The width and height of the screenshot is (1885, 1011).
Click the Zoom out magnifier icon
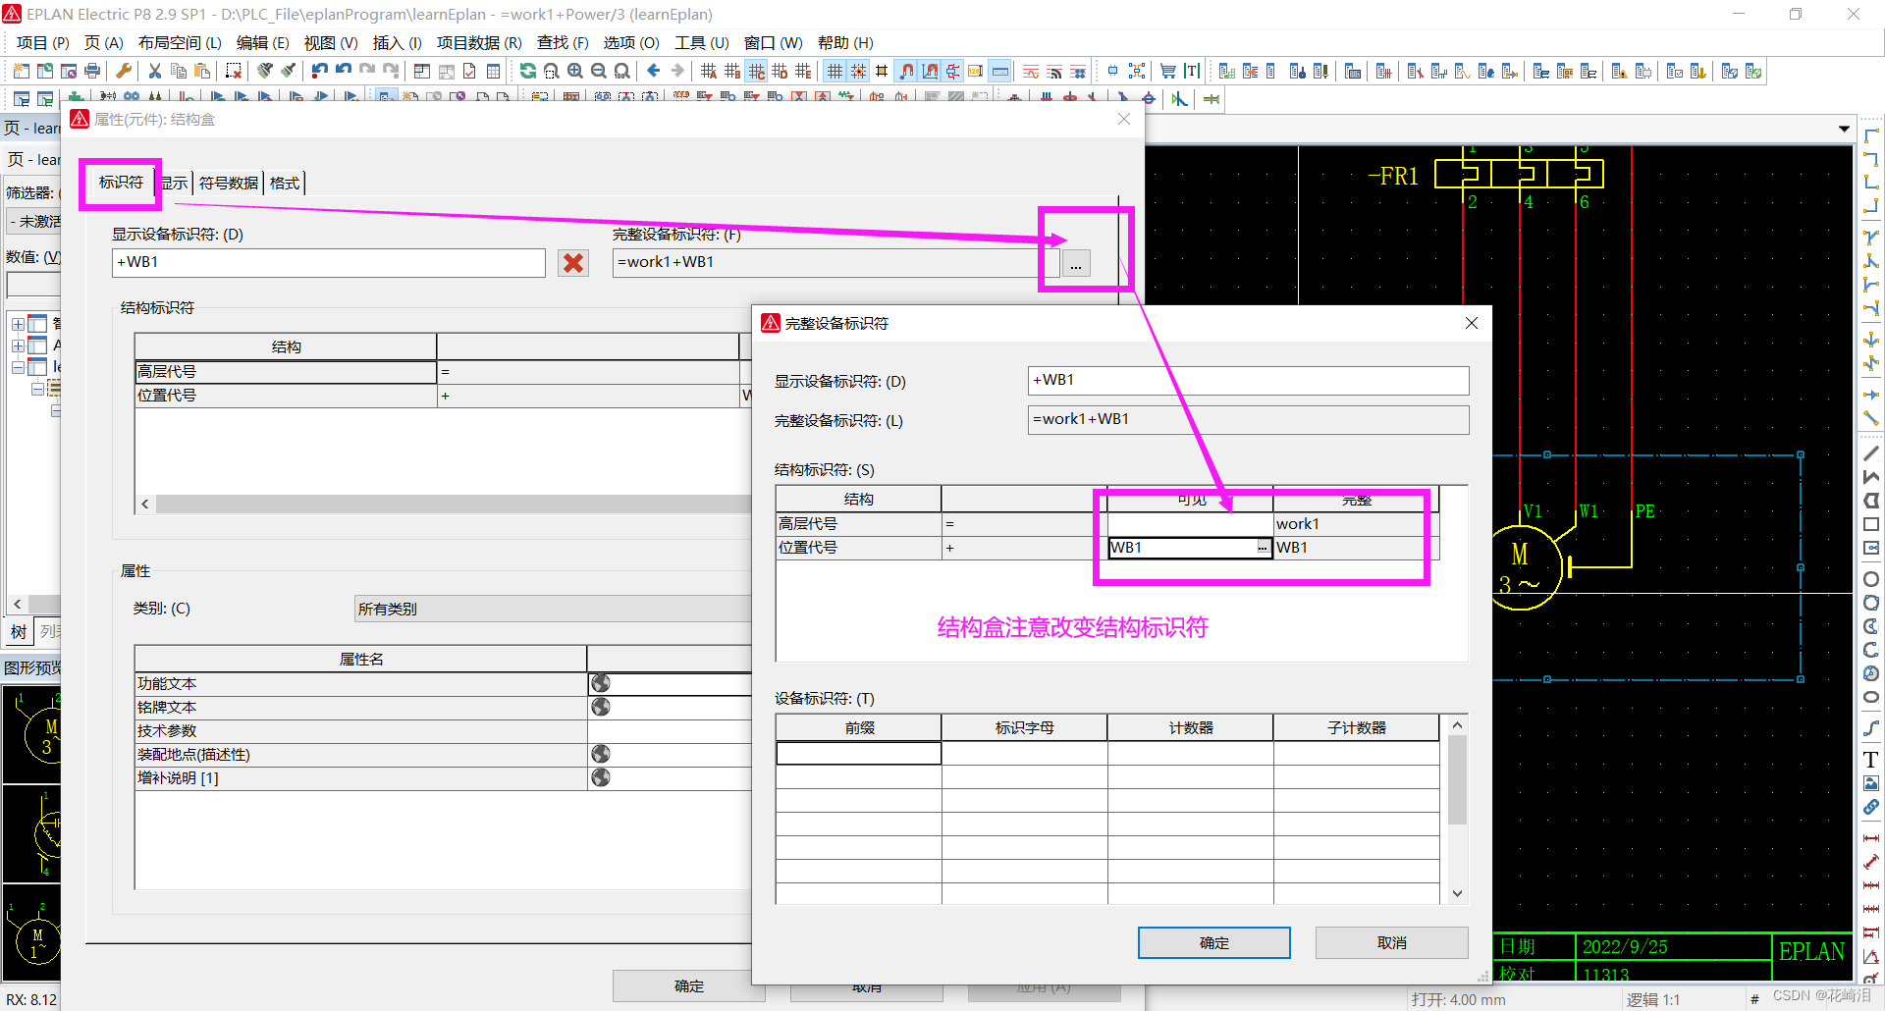pyautogui.click(x=598, y=71)
